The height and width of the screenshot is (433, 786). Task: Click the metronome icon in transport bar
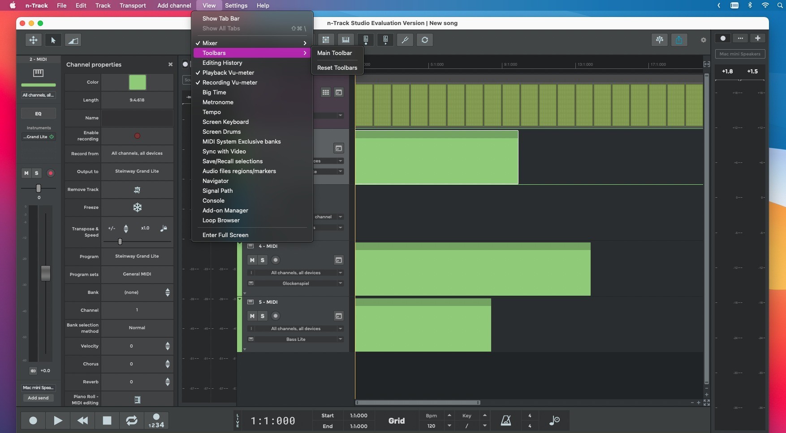click(506, 420)
